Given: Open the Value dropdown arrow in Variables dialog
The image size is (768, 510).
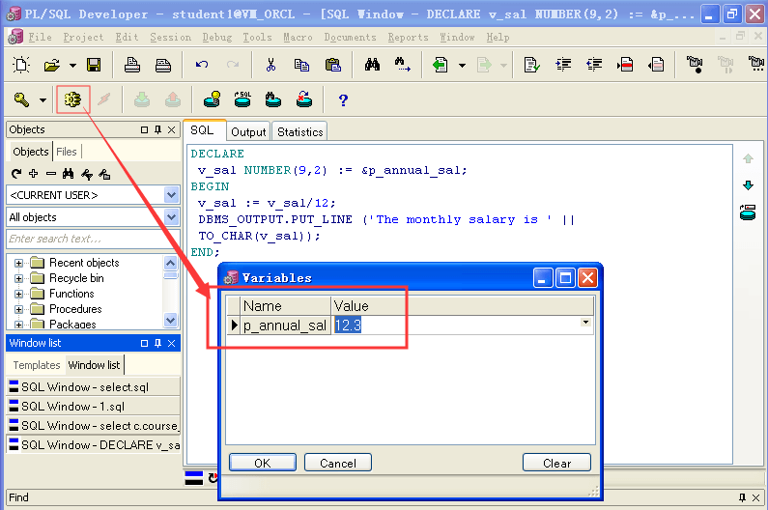Looking at the screenshot, I should coord(585,322).
